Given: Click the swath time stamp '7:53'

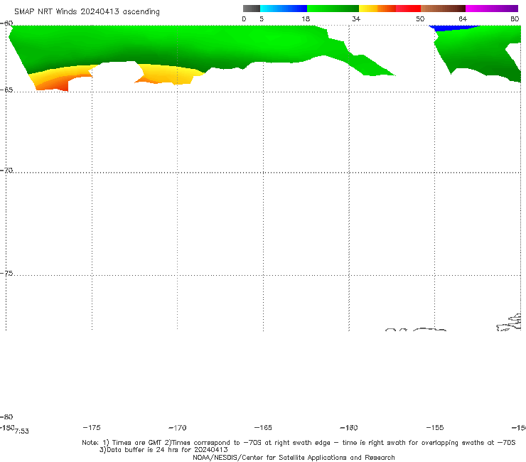Looking at the screenshot, I should 22,431.
